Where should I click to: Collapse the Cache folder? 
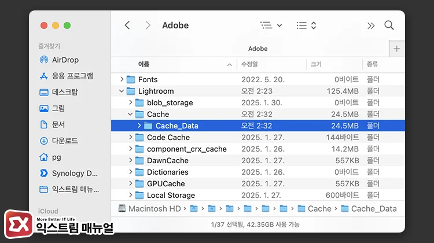[x=130, y=115]
